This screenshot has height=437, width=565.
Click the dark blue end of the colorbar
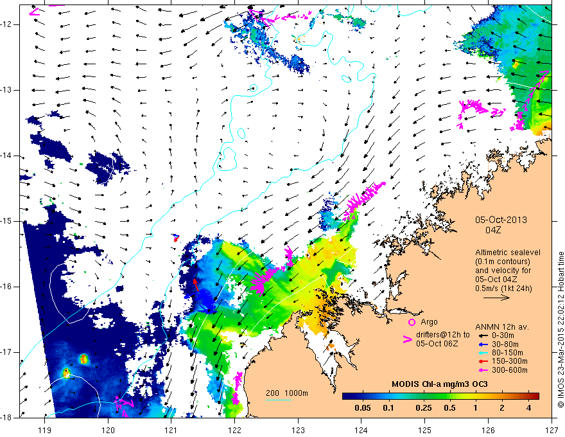click(x=346, y=397)
